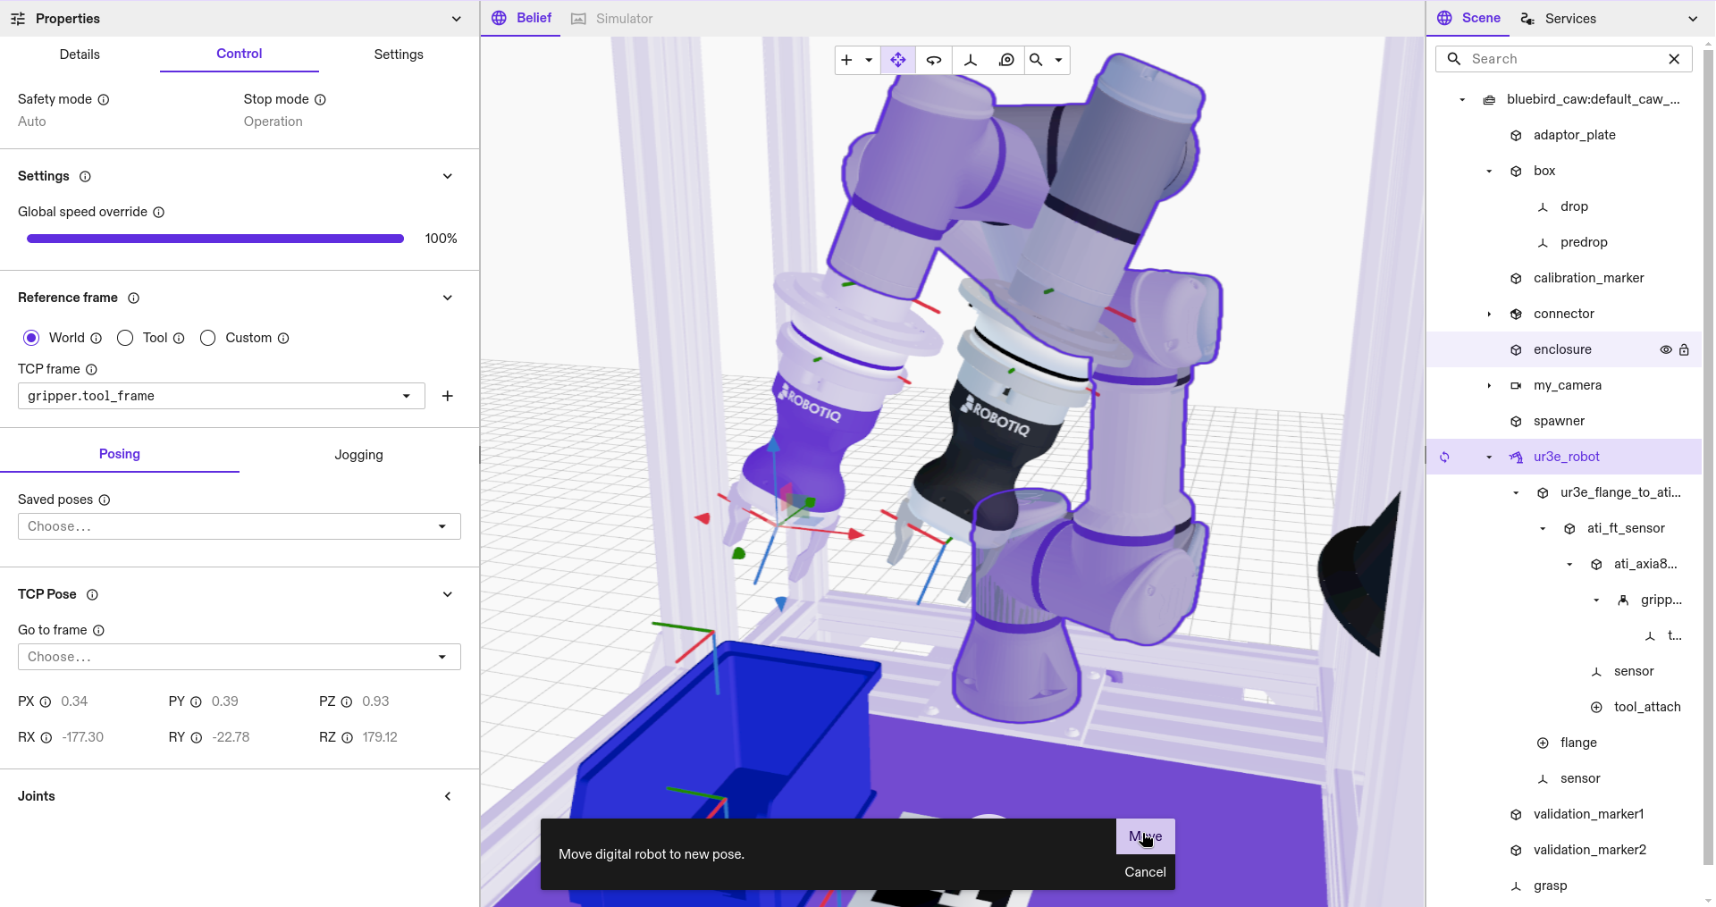Open the Measure tool
The image size is (1716, 907).
[1006, 60]
